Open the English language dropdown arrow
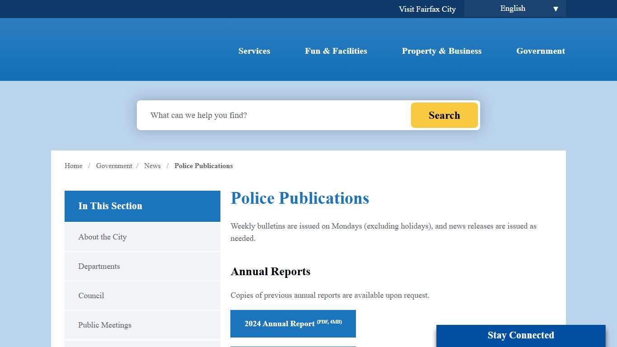This screenshot has width=617, height=347. tap(555, 8)
